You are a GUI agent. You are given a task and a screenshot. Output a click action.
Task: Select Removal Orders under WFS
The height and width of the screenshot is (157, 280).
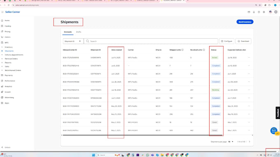click(x=11, y=59)
